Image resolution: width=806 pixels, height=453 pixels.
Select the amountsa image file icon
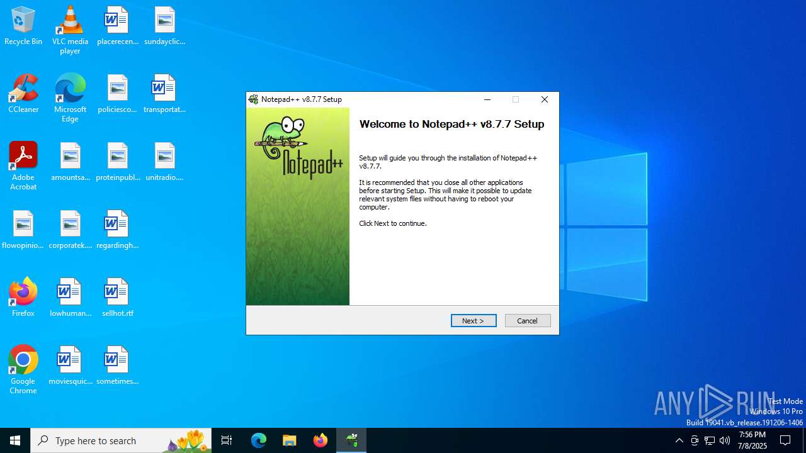tap(70, 162)
